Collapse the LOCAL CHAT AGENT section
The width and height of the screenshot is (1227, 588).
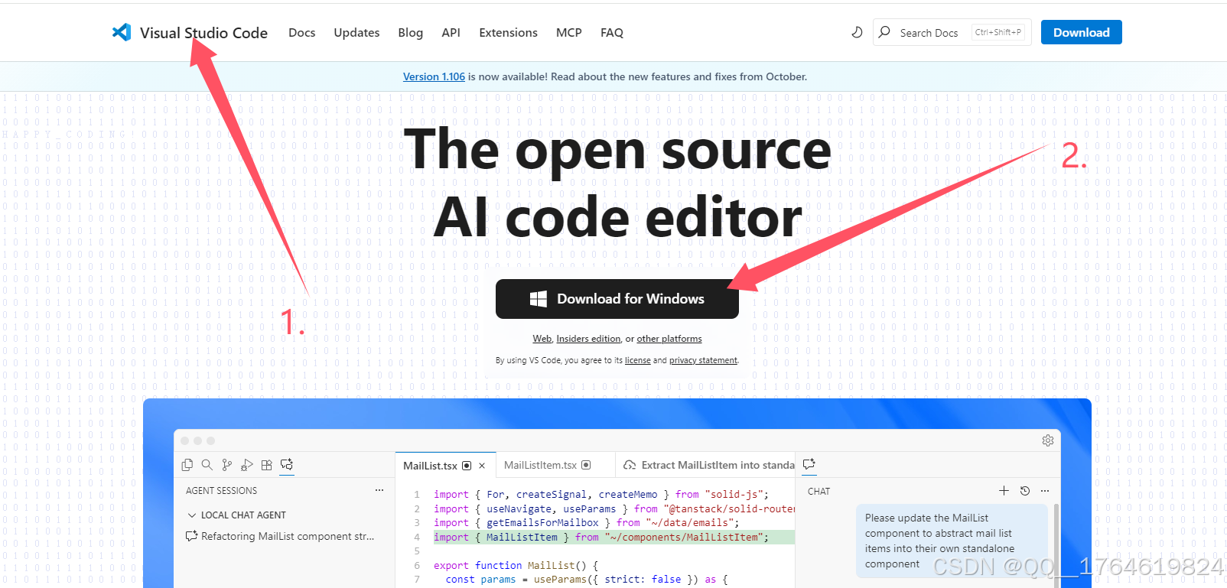coord(192,515)
